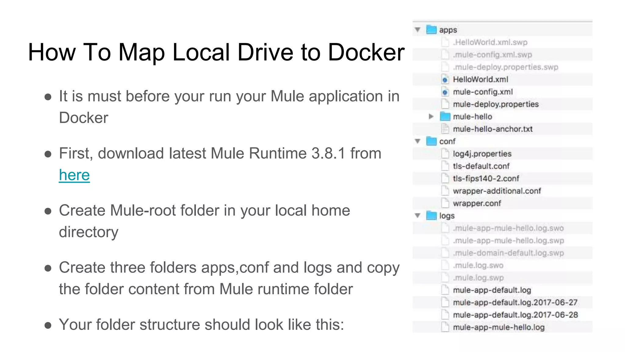Screen dimensions: 625x352
Task: Click the wrapper.conf file icon
Action: pos(445,203)
